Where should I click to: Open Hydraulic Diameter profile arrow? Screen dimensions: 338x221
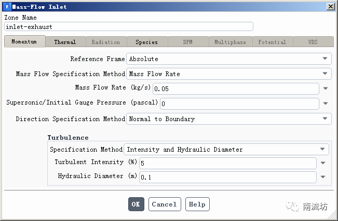[323, 177]
